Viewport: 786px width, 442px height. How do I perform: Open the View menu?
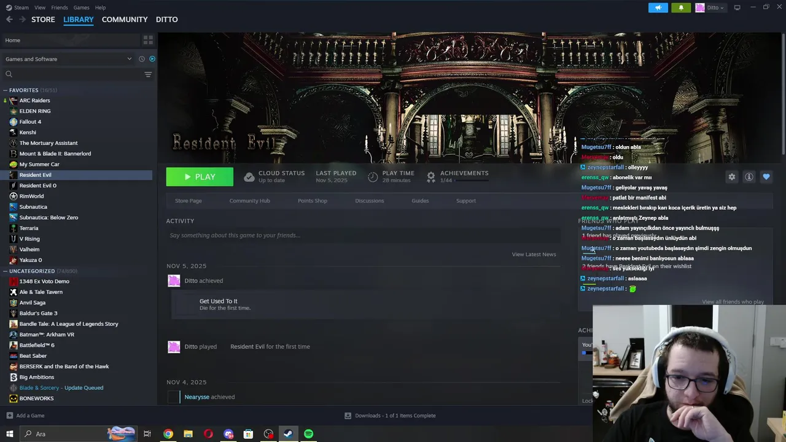tap(40, 7)
